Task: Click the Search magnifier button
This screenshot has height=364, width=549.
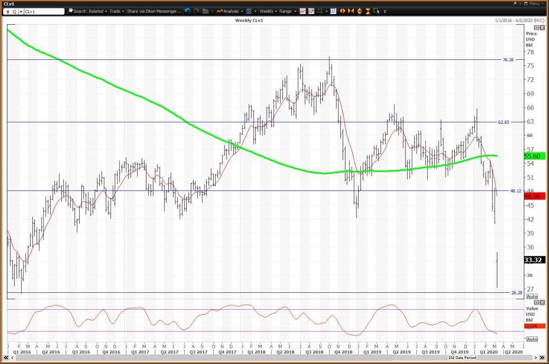Action: coord(76,11)
